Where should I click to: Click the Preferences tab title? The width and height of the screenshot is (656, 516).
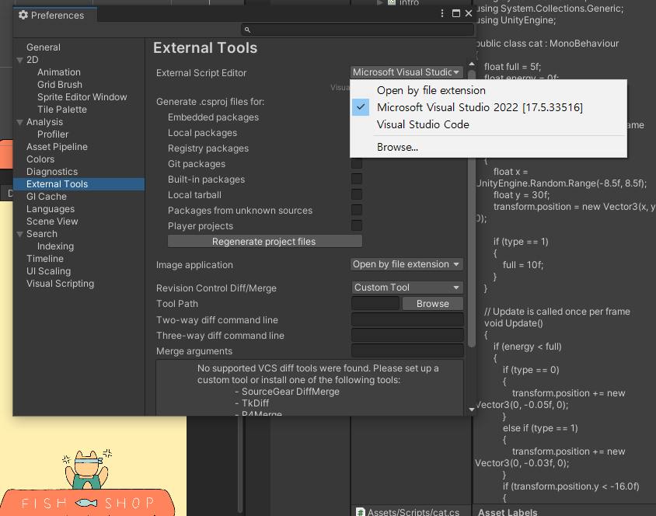[58, 16]
